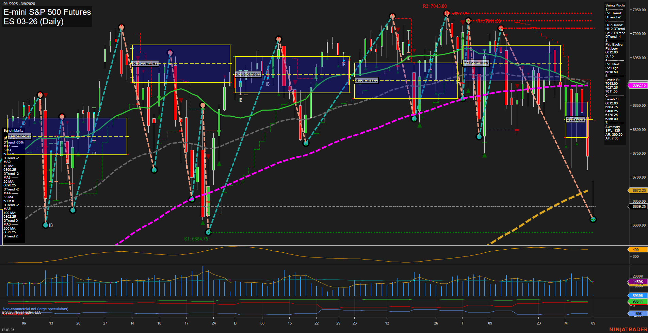Expand the Swing Pivots panel header
The image size is (648, 333).
(615, 5)
